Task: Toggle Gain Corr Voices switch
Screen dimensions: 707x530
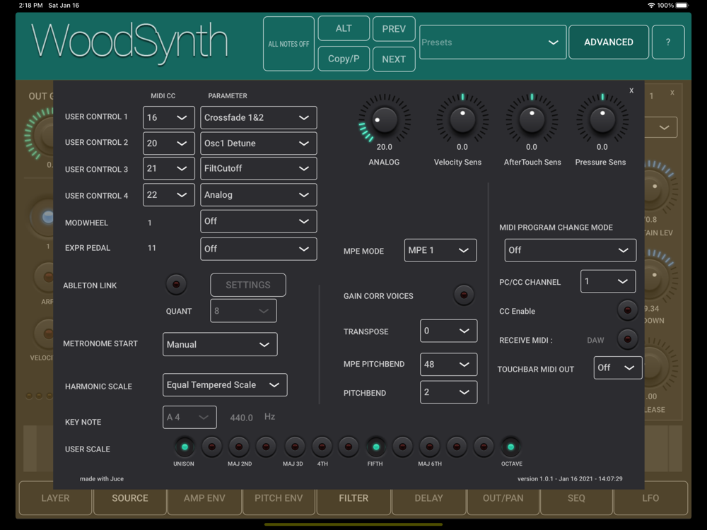Action: pyautogui.click(x=464, y=295)
